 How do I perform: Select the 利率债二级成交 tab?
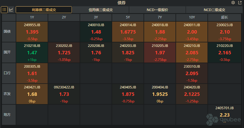44,10
